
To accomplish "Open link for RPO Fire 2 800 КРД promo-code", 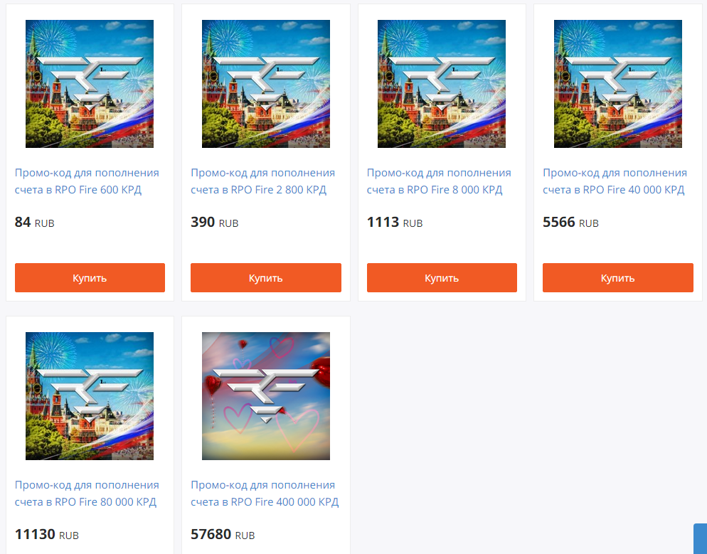I will pos(263,181).
